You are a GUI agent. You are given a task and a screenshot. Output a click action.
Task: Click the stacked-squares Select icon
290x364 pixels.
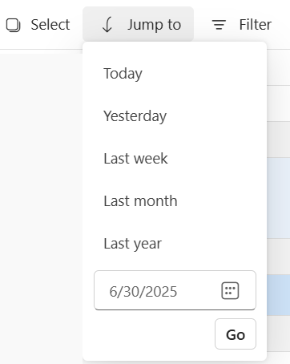coord(13,25)
